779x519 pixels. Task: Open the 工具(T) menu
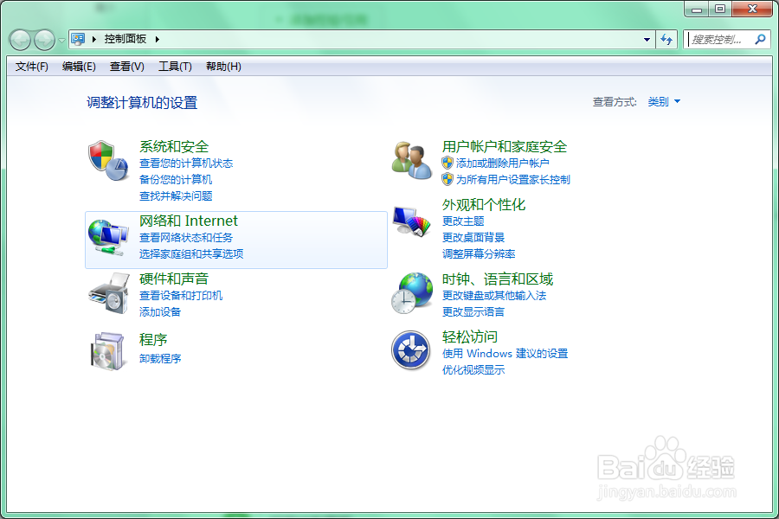tap(175, 67)
